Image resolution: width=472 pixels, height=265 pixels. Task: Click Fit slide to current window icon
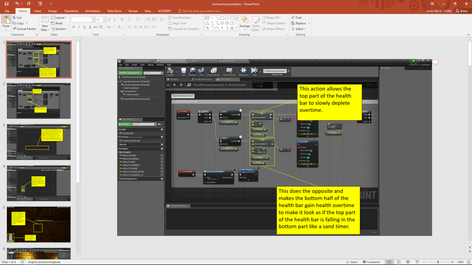pyautogui.click(x=468, y=262)
